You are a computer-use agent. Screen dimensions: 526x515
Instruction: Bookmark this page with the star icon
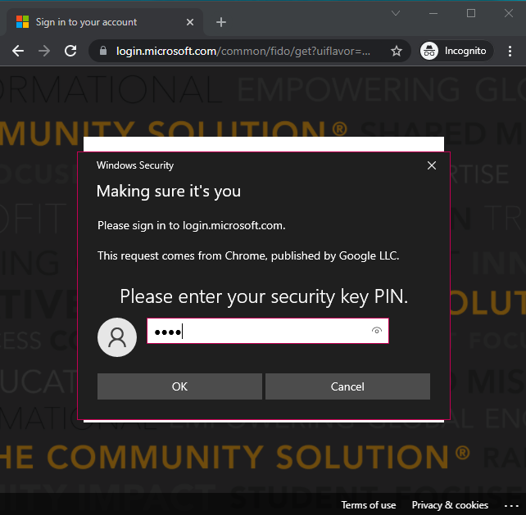pyautogui.click(x=397, y=51)
